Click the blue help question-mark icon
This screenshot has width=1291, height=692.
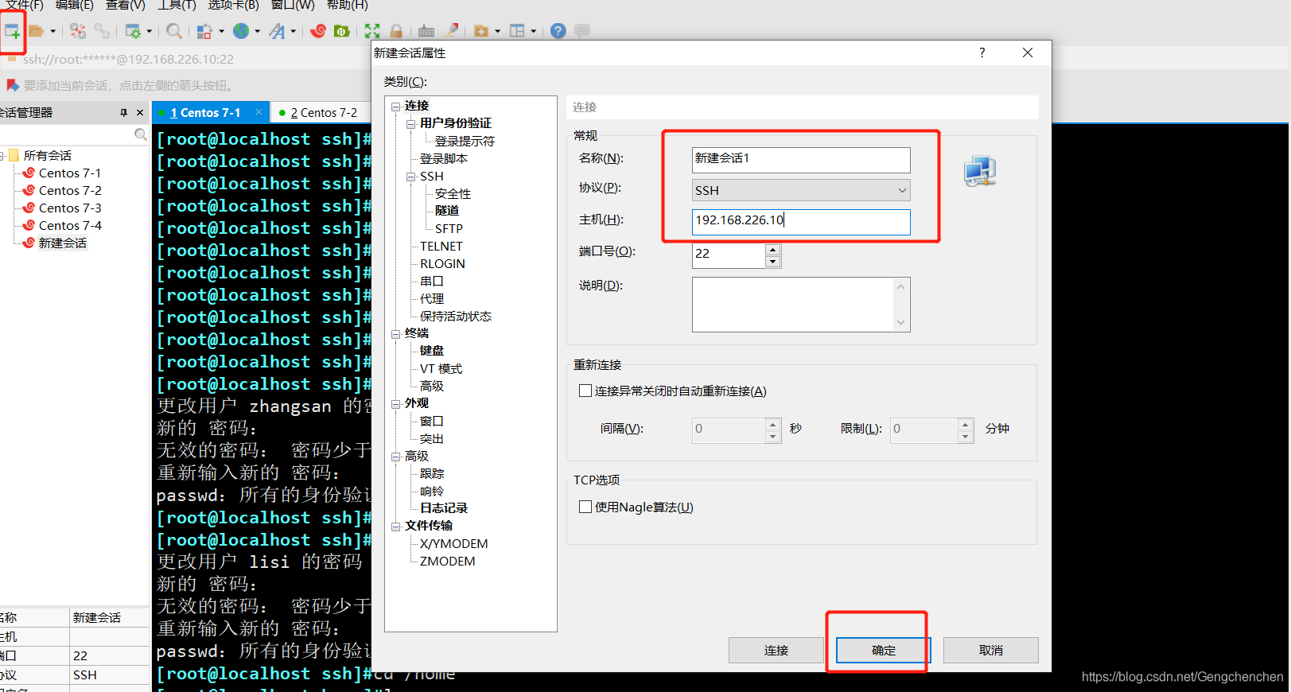click(x=558, y=31)
